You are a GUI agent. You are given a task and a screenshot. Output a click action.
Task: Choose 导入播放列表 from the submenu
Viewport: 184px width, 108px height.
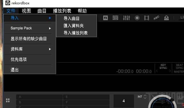(x=75, y=33)
